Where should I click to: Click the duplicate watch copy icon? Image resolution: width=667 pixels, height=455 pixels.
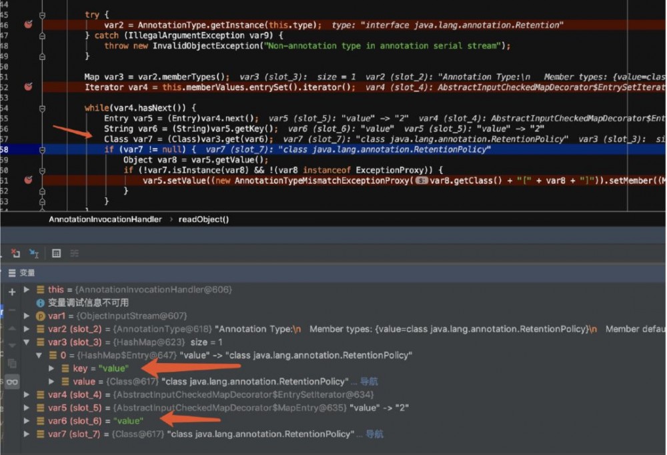12,363
